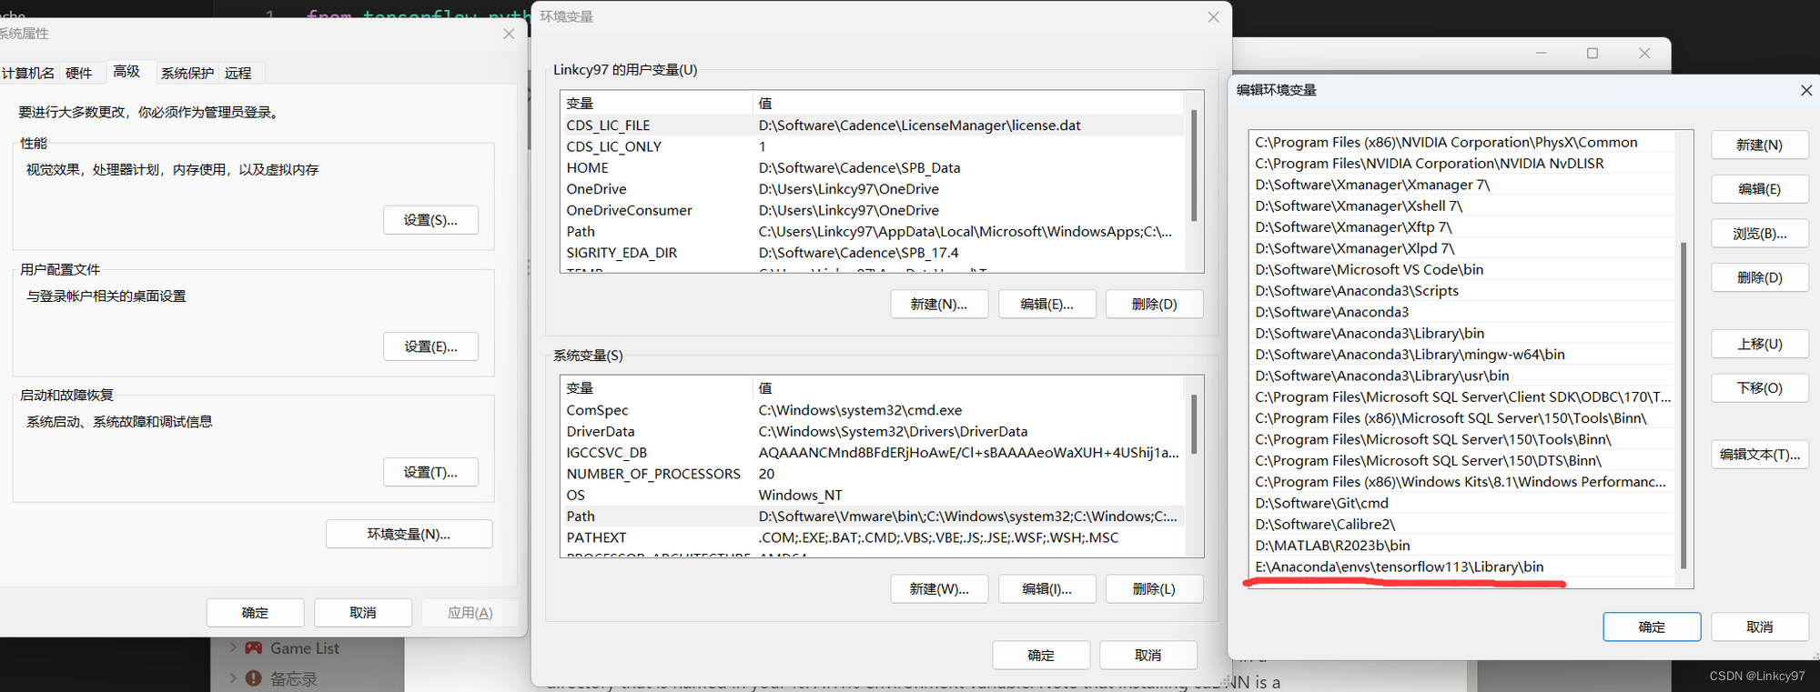This screenshot has width=1820, height=692.
Task: Select OS system variable row
Action: pos(873,495)
